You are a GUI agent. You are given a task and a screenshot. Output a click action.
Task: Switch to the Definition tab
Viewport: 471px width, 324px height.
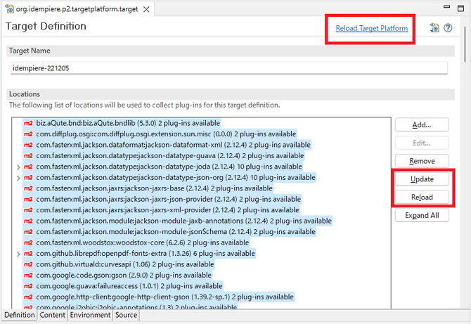[20, 315]
